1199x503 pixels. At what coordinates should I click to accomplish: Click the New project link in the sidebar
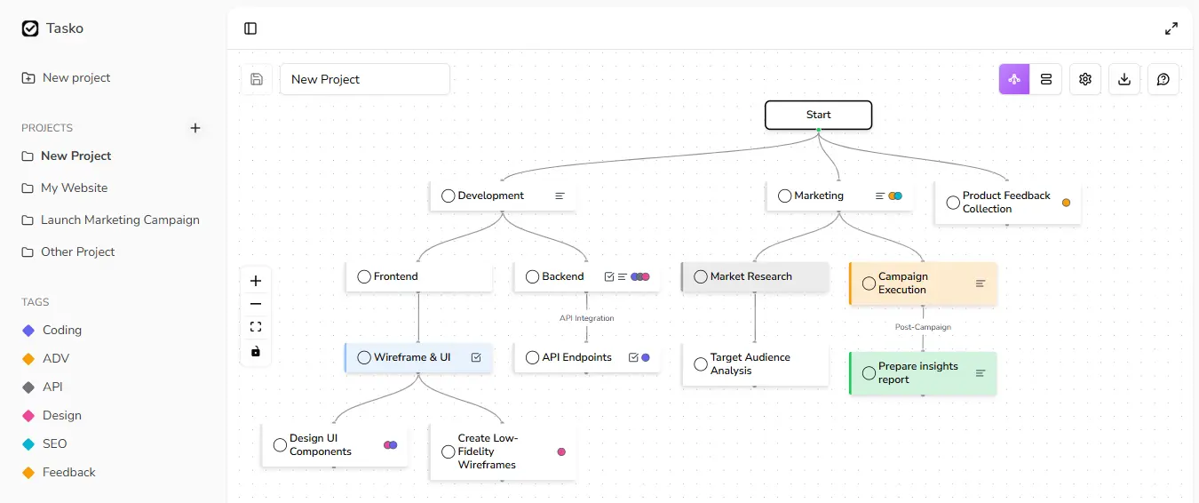coord(76,78)
